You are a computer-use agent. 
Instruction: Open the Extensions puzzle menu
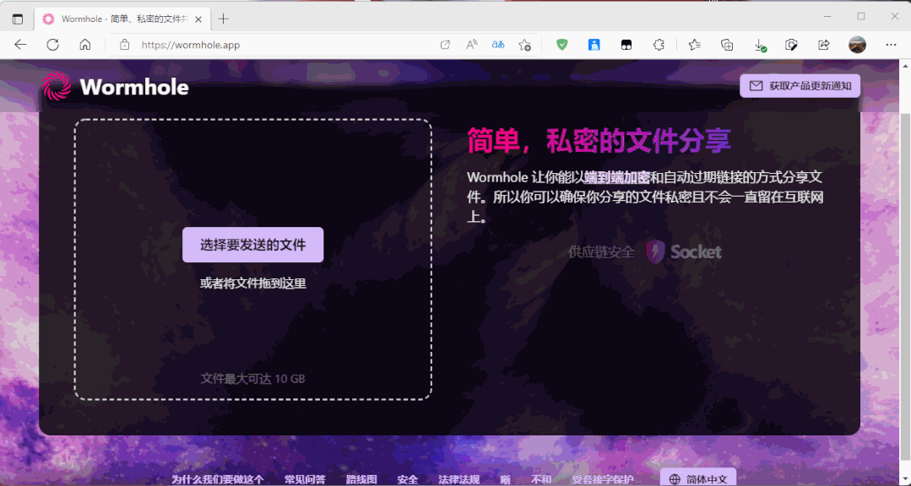click(659, 45)
